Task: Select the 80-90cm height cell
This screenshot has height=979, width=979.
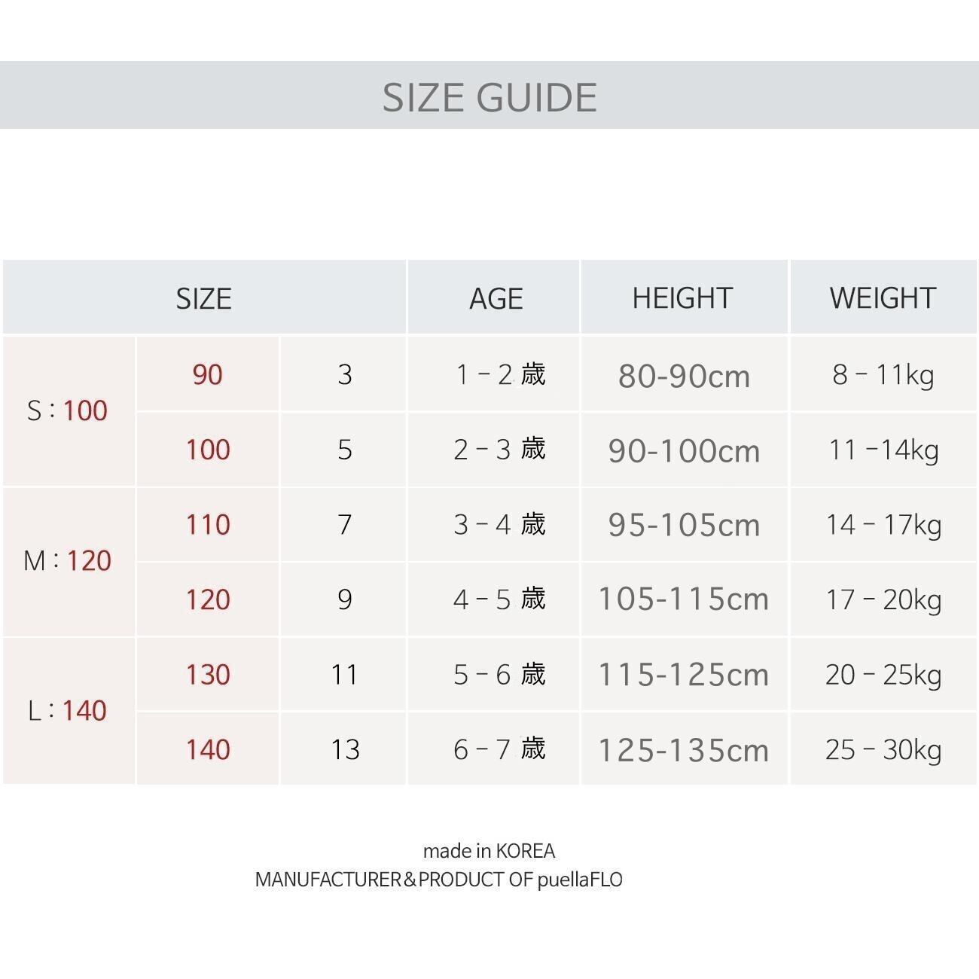Action: 684,376
